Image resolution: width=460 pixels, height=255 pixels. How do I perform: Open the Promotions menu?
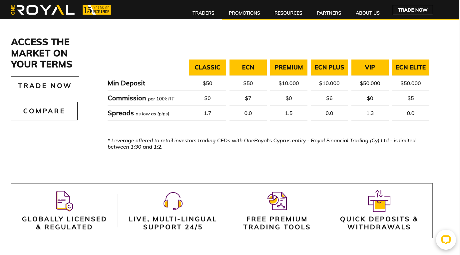tap(244, 13)
